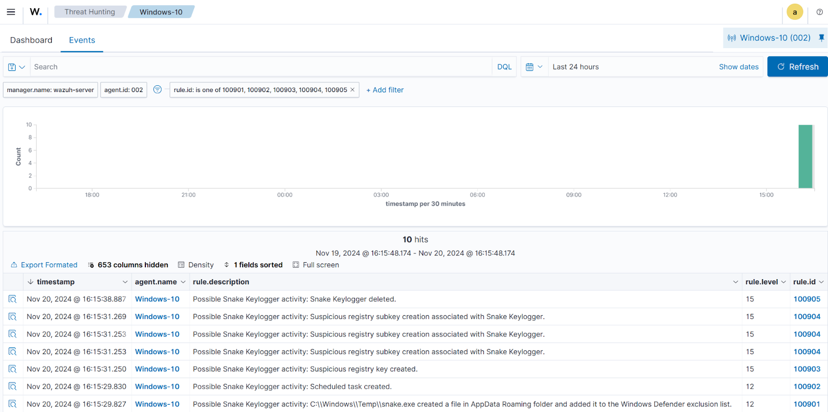Viewport: 828px width, 412px height.
Task: Click Show dates link
Action: 738,67
